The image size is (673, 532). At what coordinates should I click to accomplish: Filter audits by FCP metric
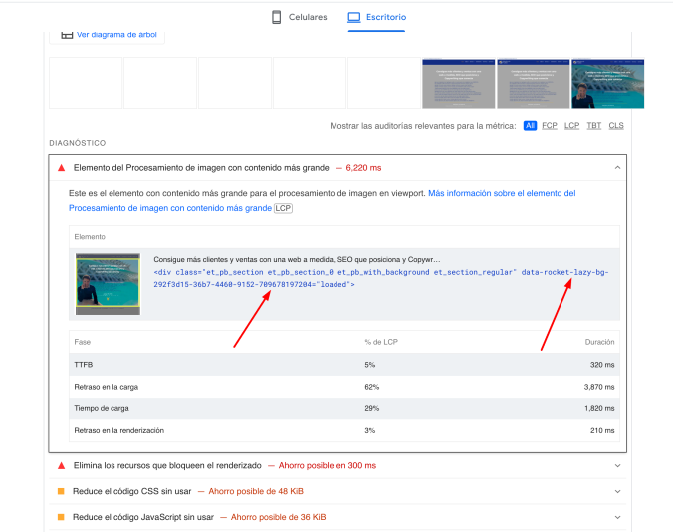[x=550, y=126]
